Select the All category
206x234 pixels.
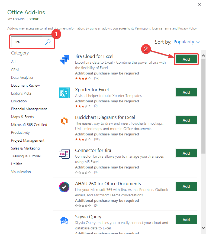coord(13,62)
